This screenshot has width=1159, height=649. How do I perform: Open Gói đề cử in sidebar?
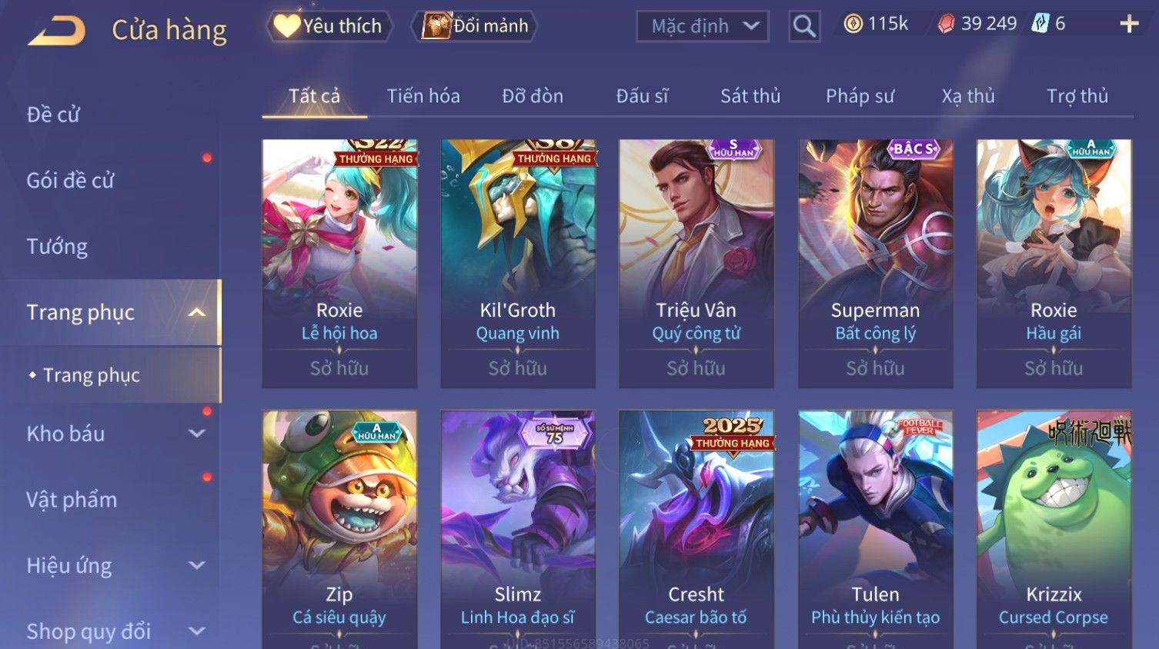point(70,181)
